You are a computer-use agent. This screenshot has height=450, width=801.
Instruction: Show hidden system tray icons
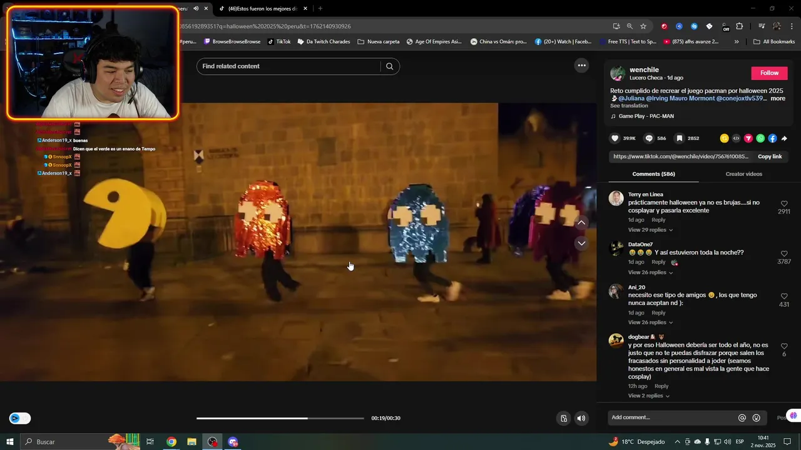[677, 442]
